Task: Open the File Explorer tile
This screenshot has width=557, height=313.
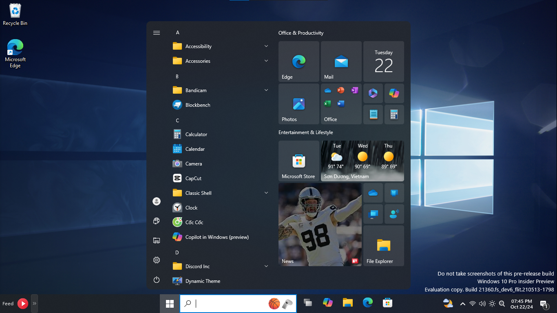Action: 384,246
